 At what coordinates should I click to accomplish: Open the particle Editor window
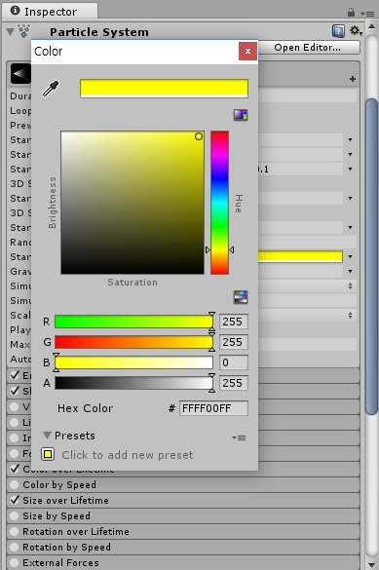pyautogui.click(x=308, y=48)
